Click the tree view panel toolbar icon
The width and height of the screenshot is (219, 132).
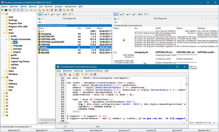(27, 10)
